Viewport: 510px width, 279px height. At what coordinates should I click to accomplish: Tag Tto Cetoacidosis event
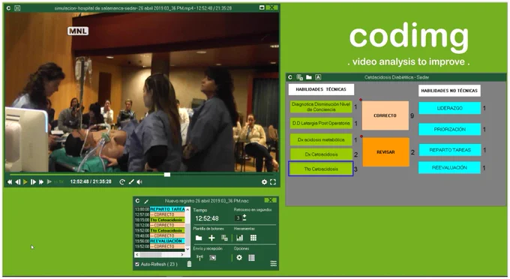321,169
